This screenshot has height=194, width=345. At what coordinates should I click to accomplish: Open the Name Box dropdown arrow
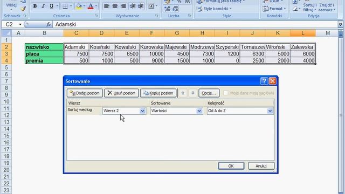tap(20, 24)
